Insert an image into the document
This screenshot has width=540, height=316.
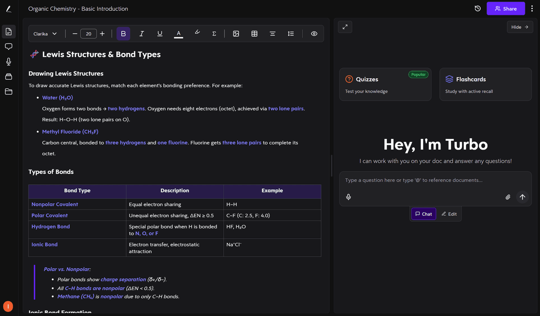click(x=236, y=33)
